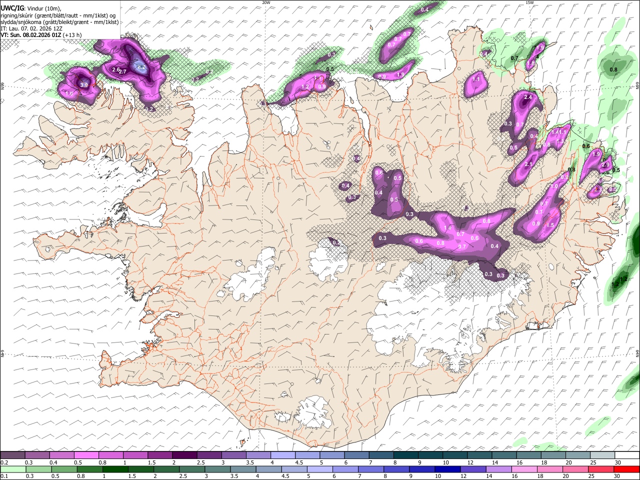Click the 0.2 legend label

click(4, 462)
